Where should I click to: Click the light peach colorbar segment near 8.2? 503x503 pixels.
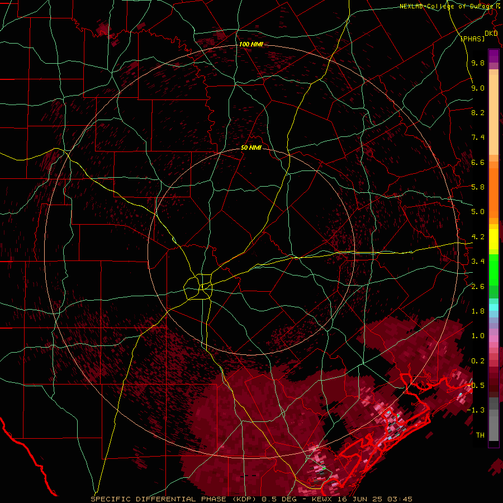click(x=493, y=115)
